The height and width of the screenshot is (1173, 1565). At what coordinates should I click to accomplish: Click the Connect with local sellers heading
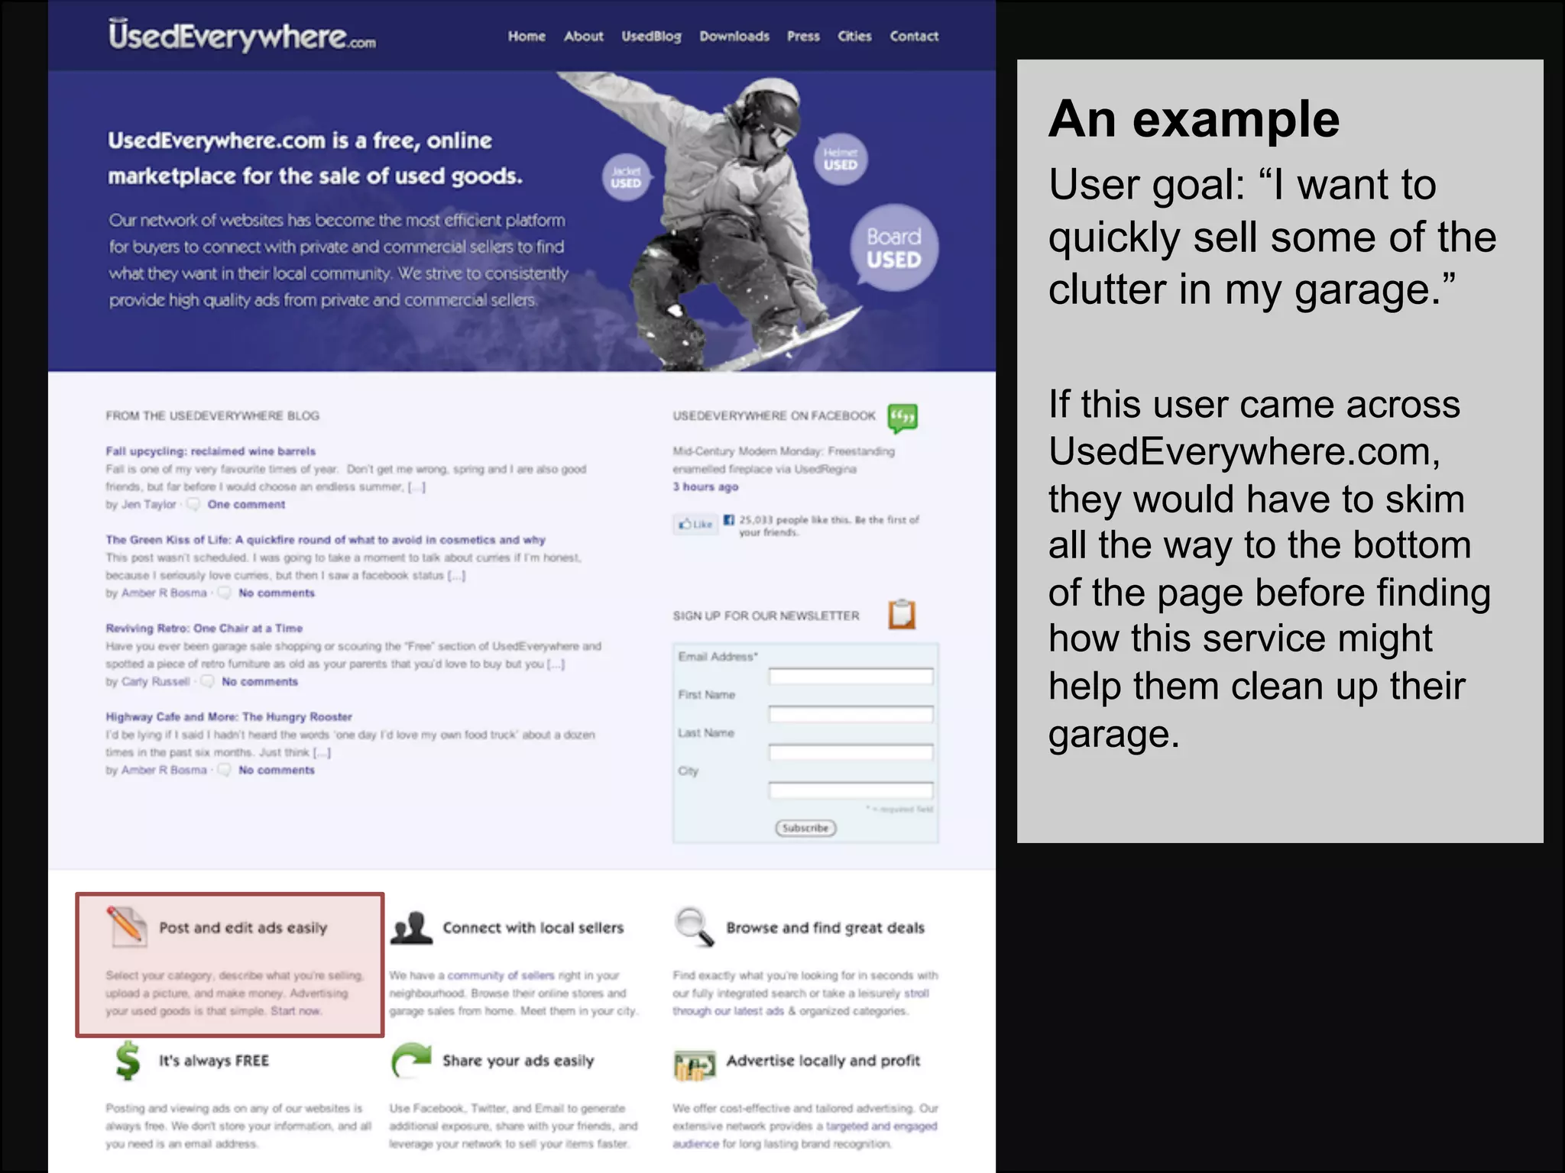pyautogui.click(x=533, y=928)
